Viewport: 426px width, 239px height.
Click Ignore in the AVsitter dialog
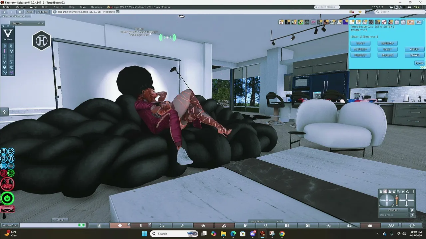click(419, 63)
